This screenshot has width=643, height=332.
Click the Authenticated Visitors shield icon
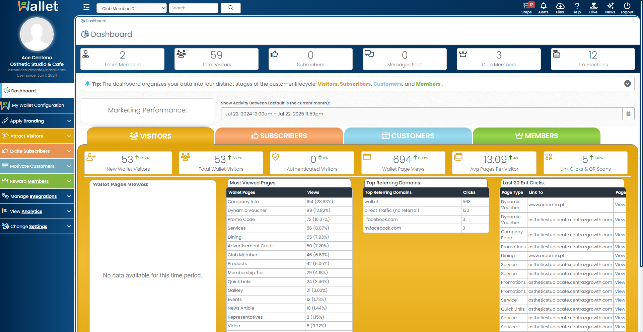(276, 157)
